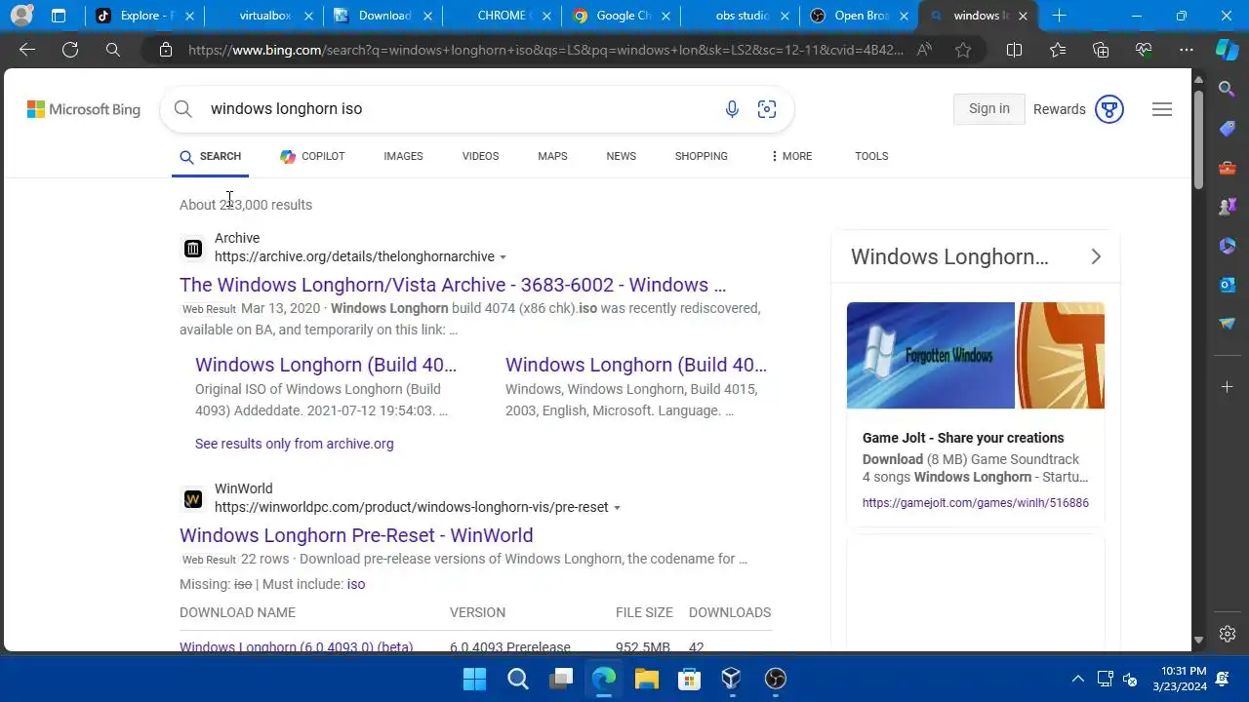Open sidebar Outlook icon
This screenshot has height=702, width=1249.
pyautogui.click(x=1228, y=285)
